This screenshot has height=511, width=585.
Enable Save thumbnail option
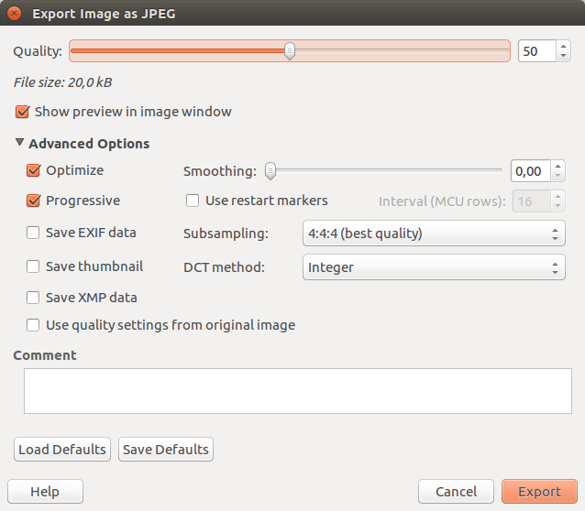[34, 267]
